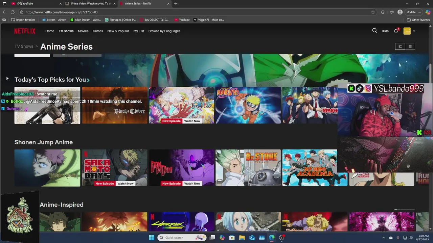Open the Cyberpunk Edgerunners thumbnail
This screenshot has height=243, width=433.
pyautogui.click(x=181, y=222)
